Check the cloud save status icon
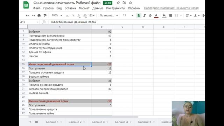This screenshot has height=126, width=224. point(131,3)
